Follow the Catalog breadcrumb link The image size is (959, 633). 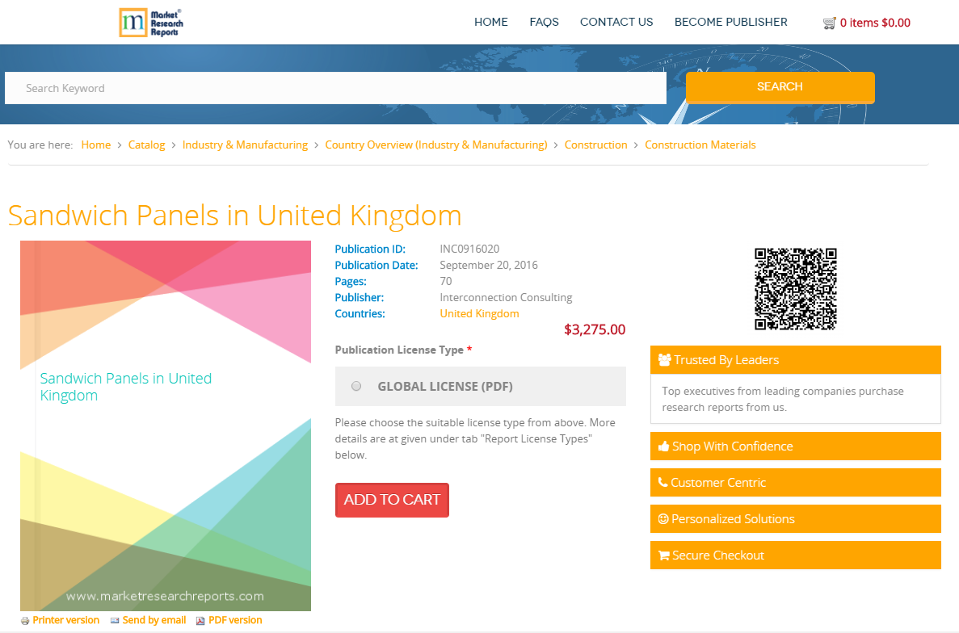click(146, 145)
